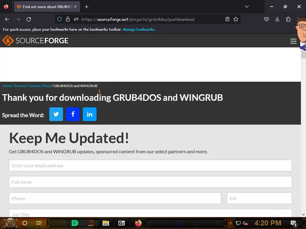
Task: Click the Firefox taskbar icon
Action: coord(138,223)
